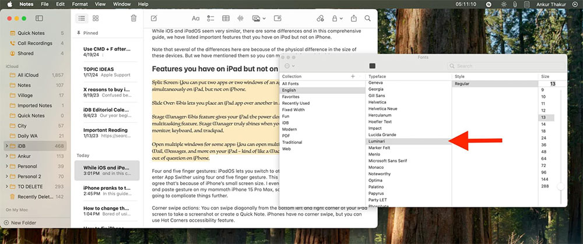This screenshot has height=244, width=583.
Task: Click the Fonts search field
Action: (x=507, y=66)
